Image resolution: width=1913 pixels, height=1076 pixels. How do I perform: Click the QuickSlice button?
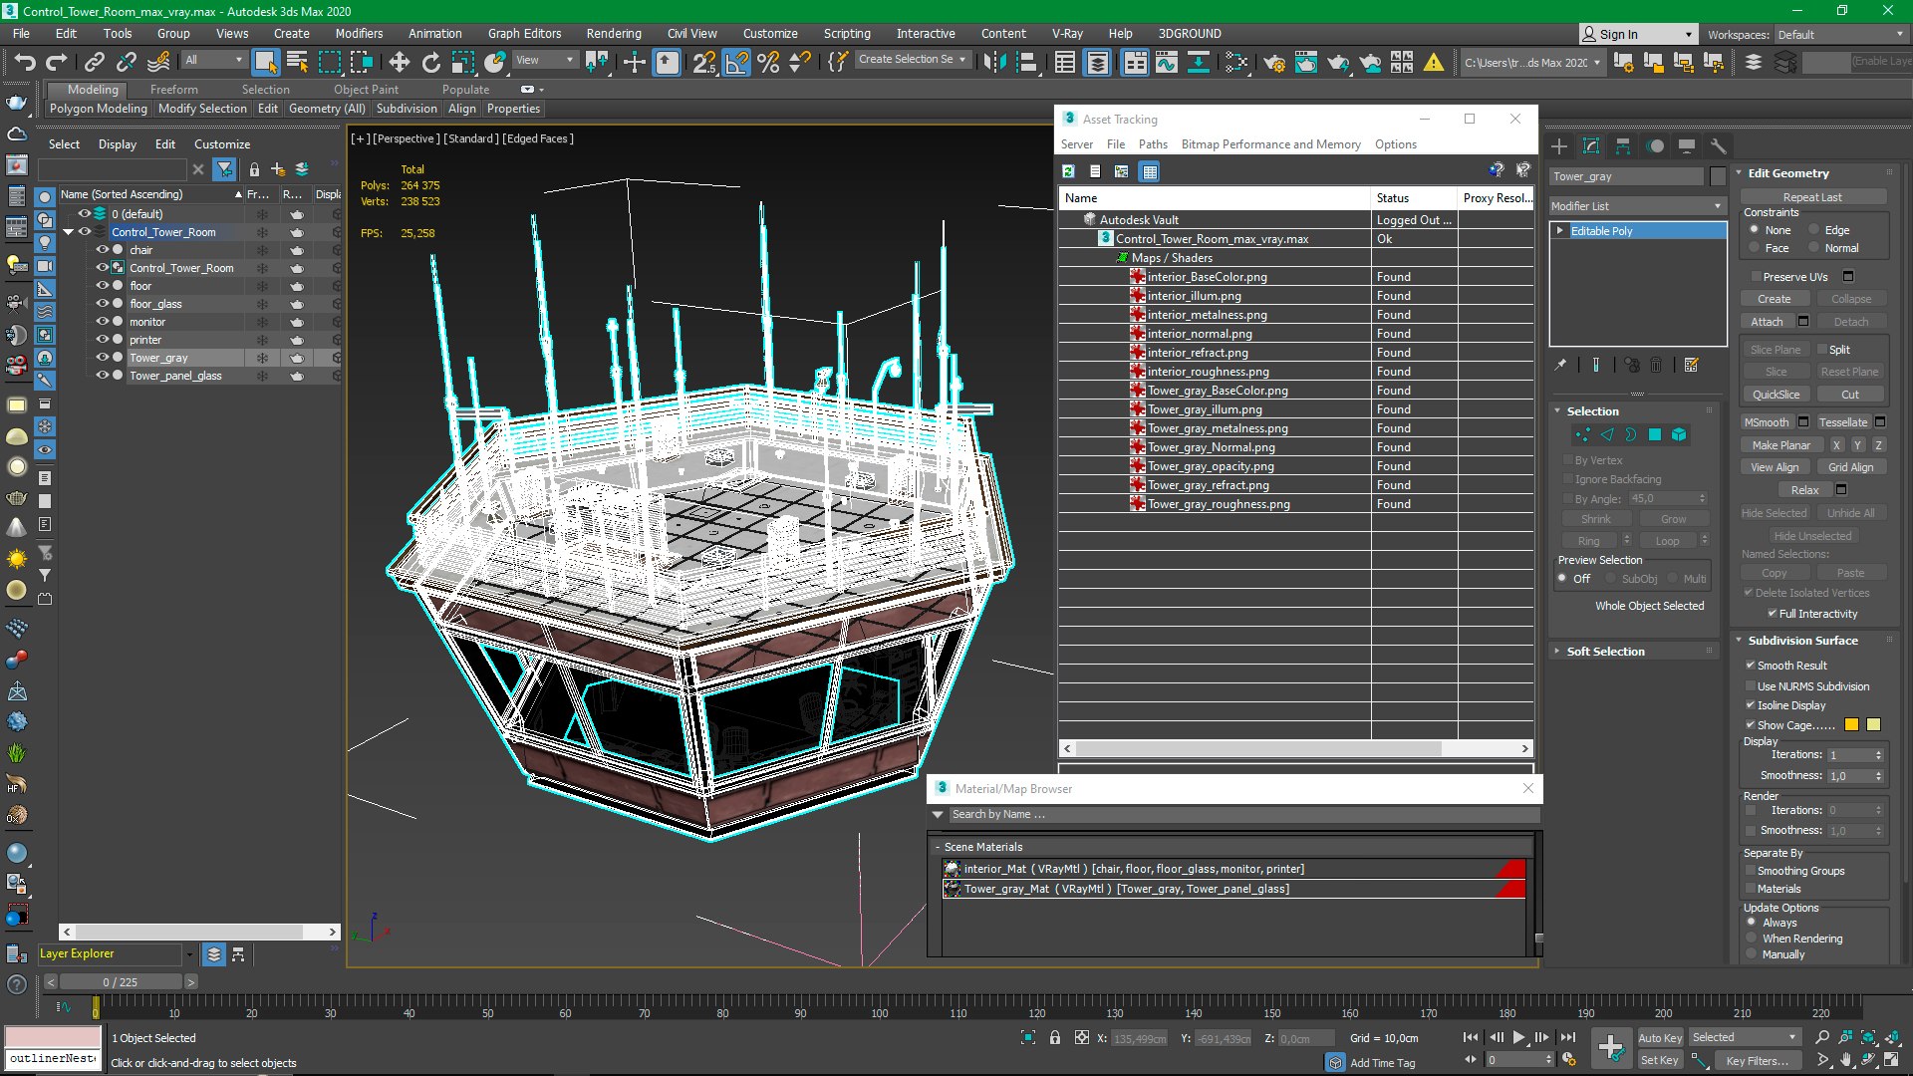tap(1776, 395)
